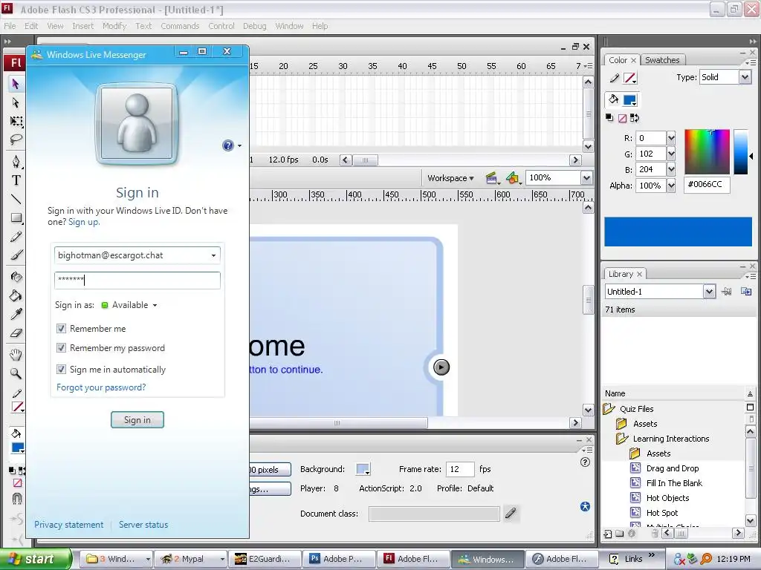
Task: Click the Background color swatch in Properties
Action: coord(363,469)
